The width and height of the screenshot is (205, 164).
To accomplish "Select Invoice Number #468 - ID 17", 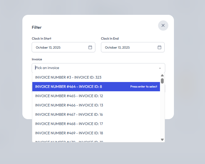I will [69, 124].
